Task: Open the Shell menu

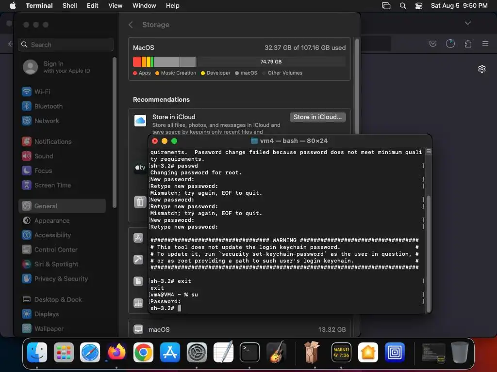Action: [70, 6]
